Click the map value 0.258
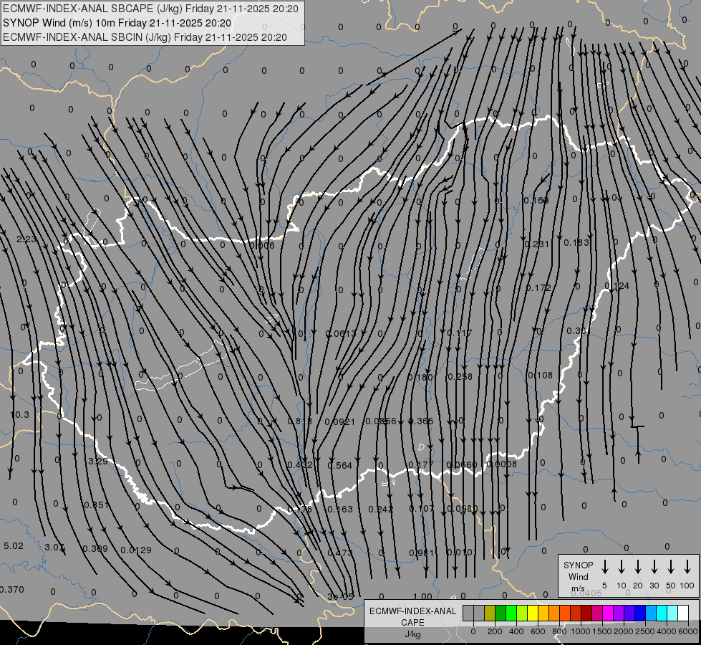This screenshot has height=645, width=701. [460, 376]
